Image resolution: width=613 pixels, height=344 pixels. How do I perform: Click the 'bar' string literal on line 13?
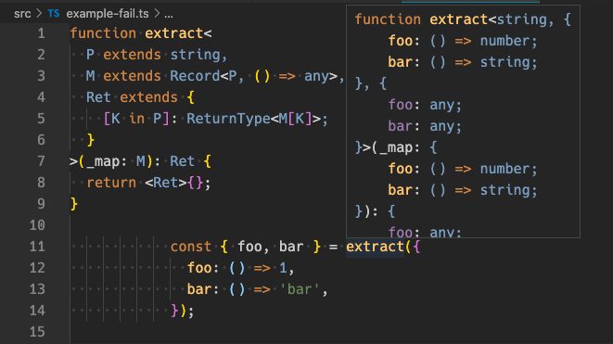[300, 289]
